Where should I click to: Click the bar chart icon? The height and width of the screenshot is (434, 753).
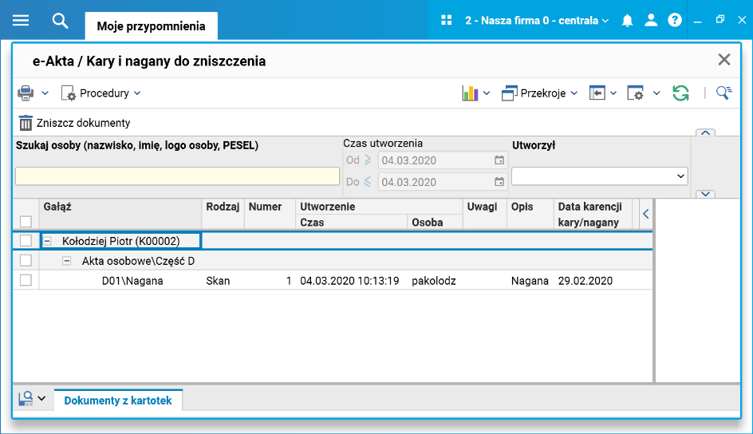(470, 93)
